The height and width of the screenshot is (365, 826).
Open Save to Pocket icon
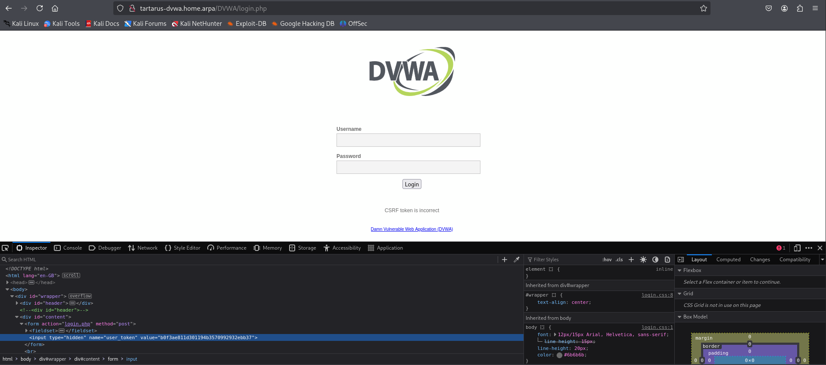[769, 8]
